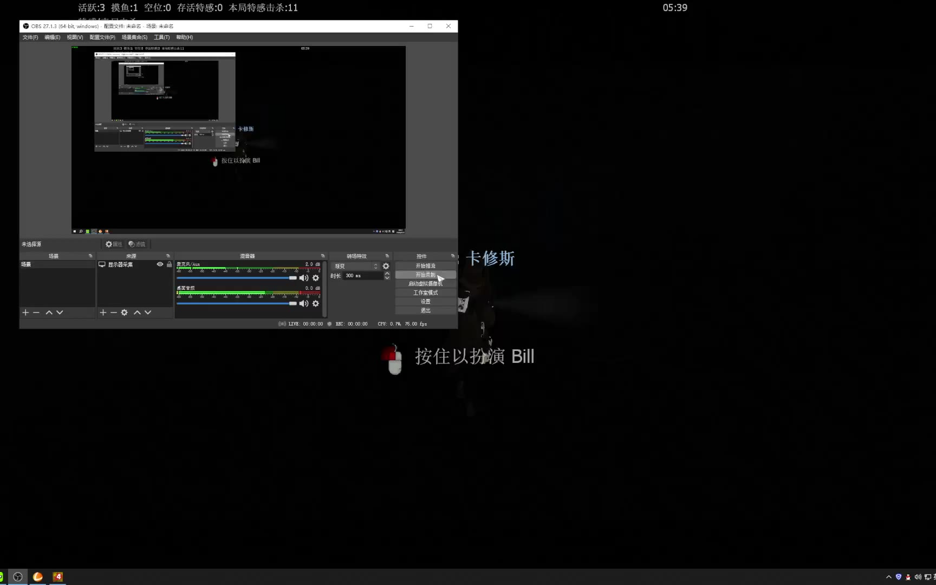Click the 启动虚拟摄像机 button
The height and width of the screenshot is (585, 936).
(425, 284)
